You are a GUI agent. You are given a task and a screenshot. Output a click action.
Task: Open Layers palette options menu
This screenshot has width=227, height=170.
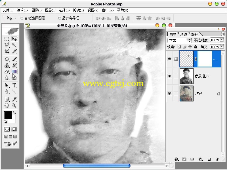223,34
